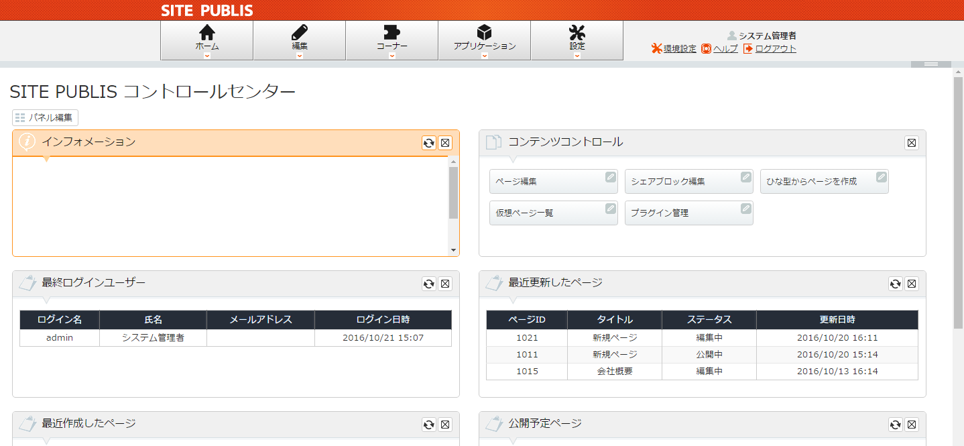This screenshot has height=446, width=964.
Task: Click the ログイン日時 column header
Action: point(383,319)
